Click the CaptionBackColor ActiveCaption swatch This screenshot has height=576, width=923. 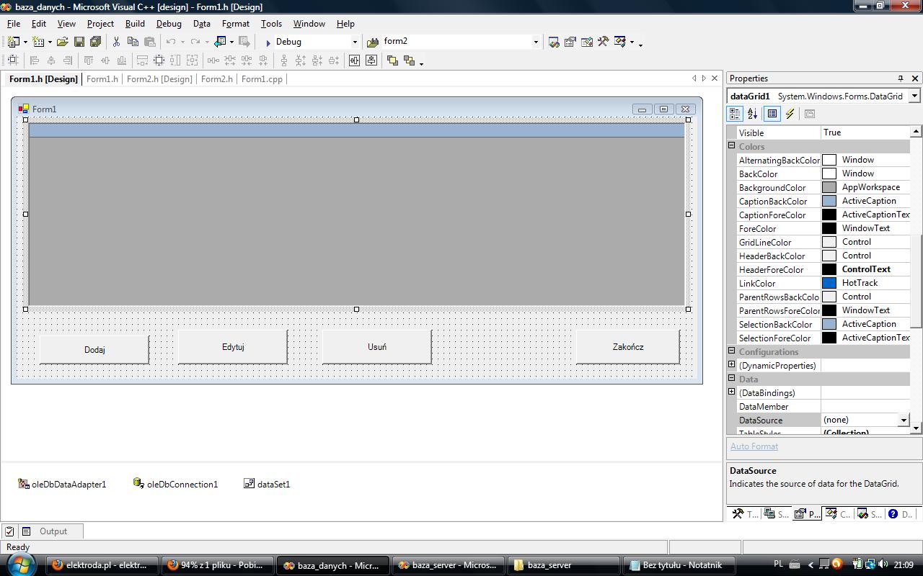coord(829,201)
